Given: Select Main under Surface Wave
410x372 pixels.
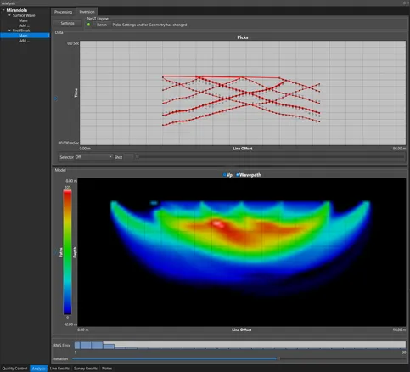Looking at the screenshot, I should click(x=23, y=20).
